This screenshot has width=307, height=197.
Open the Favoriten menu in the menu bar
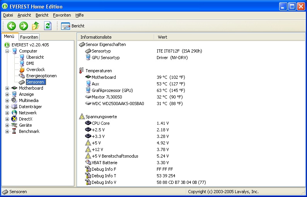(62, 15)
